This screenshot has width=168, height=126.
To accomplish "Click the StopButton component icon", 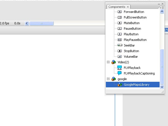I will (120, 51).
